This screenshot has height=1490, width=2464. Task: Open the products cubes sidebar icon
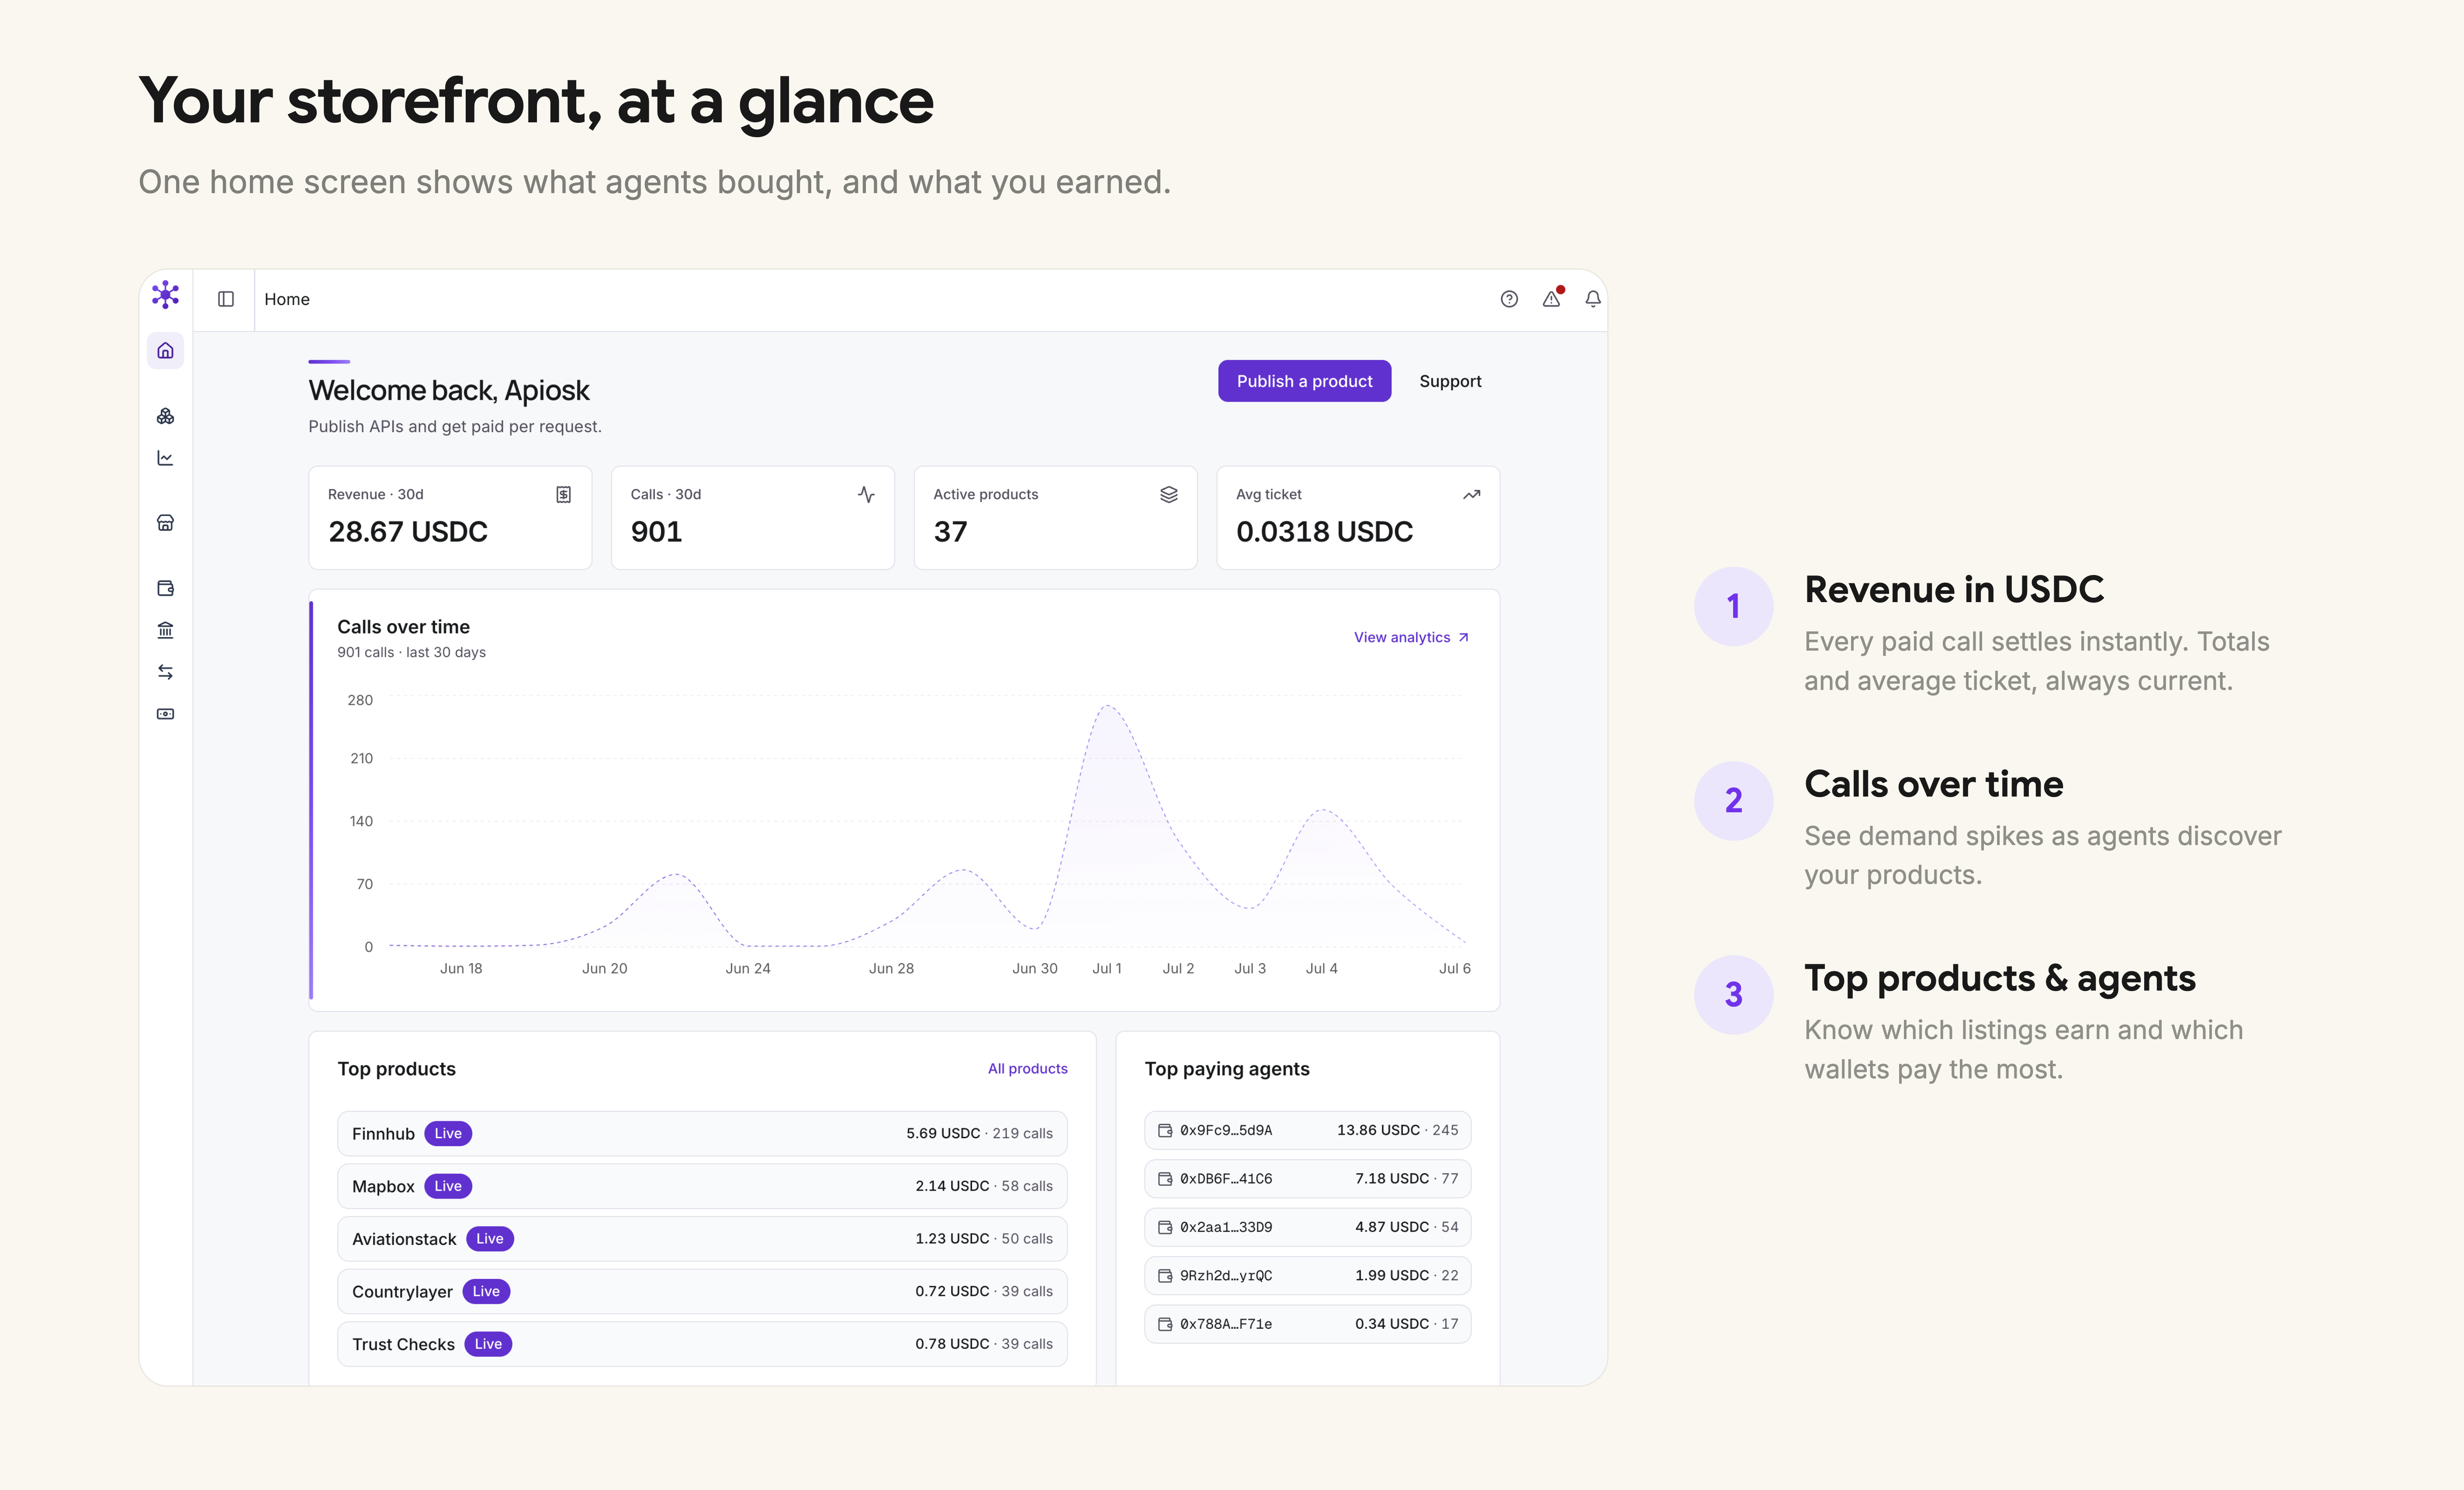165,416
